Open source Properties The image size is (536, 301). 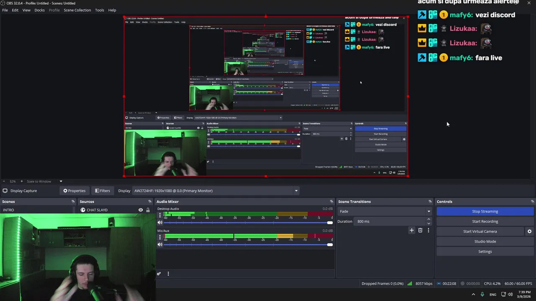tap(74, 191)
